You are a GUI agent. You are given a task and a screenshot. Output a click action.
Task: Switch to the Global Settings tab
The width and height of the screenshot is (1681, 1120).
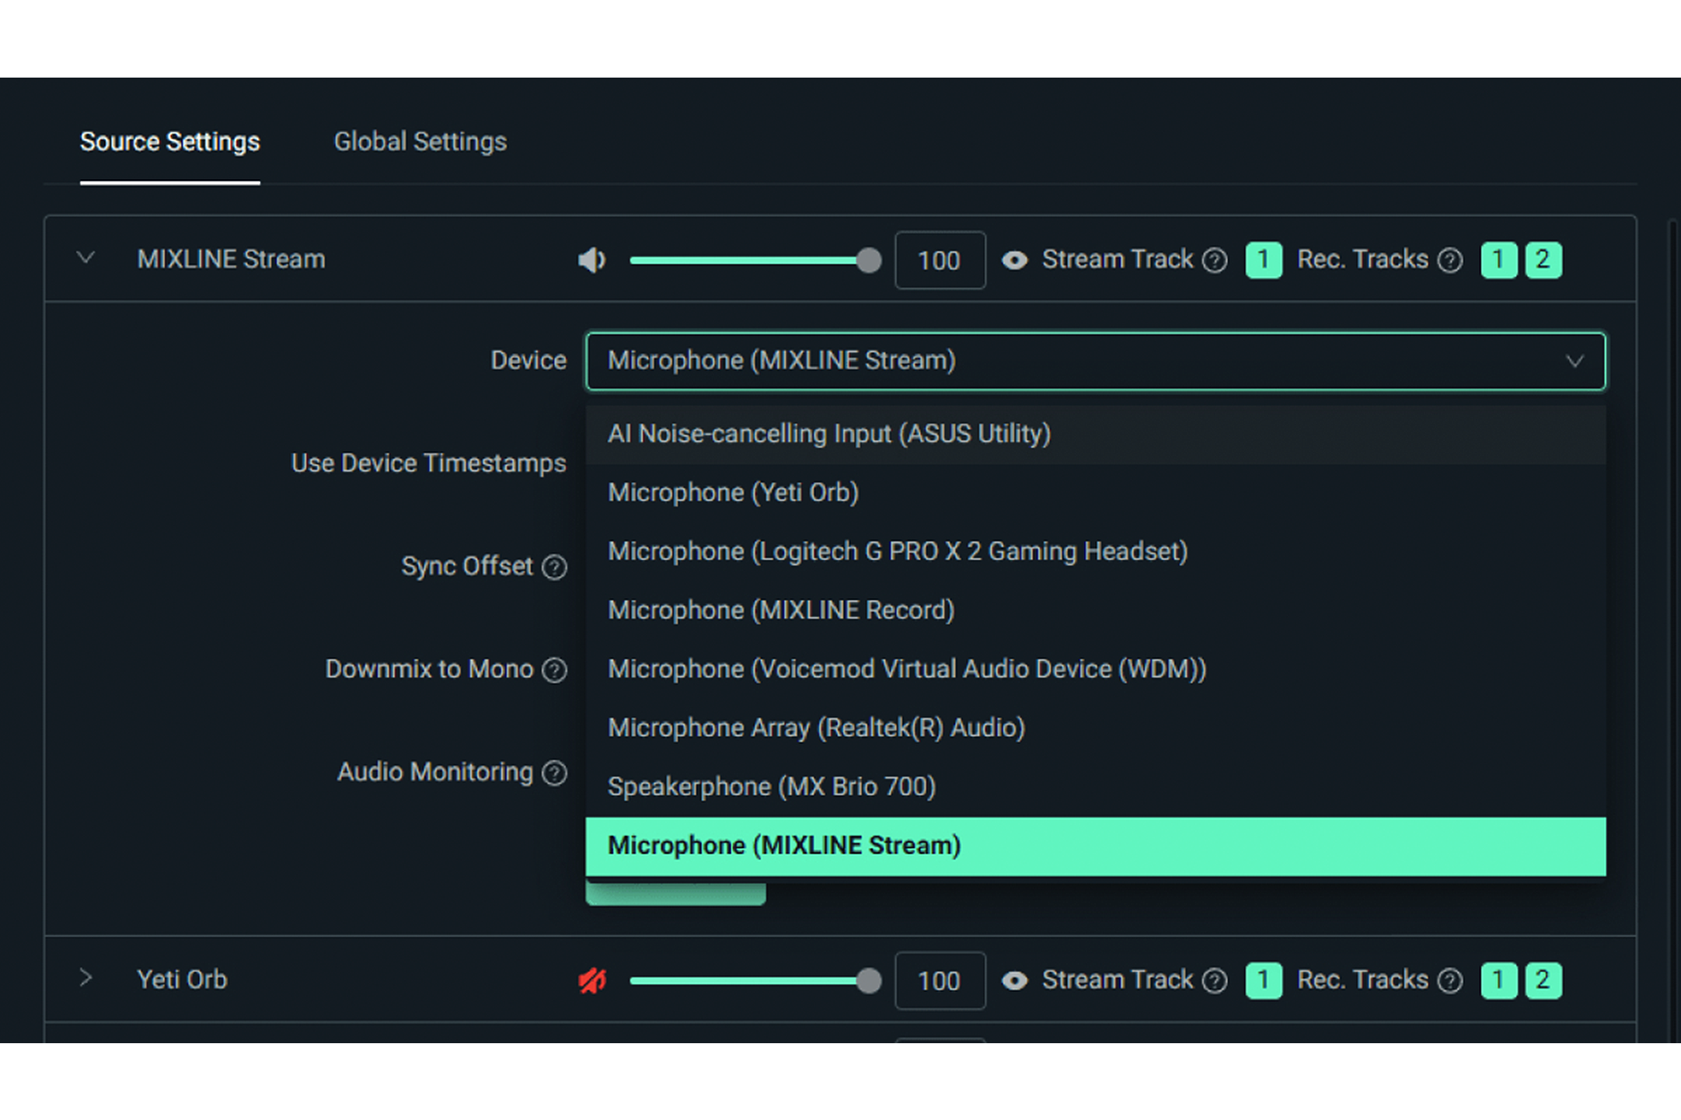click(420, 142)
